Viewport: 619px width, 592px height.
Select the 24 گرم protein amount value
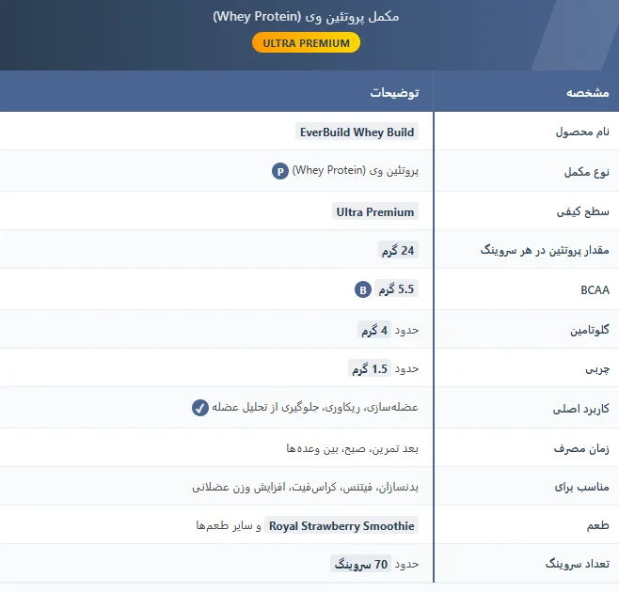398,250
